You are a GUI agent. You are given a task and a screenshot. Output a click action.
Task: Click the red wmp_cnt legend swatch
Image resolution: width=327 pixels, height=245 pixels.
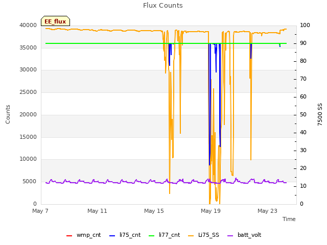(x=69, y=236)
